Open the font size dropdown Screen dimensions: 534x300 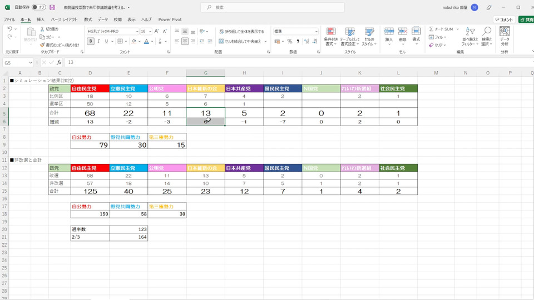click(150, 31)
